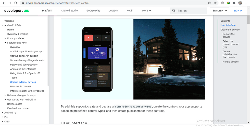Expand the Behavior changes for apps section

[x=5, y=95]
